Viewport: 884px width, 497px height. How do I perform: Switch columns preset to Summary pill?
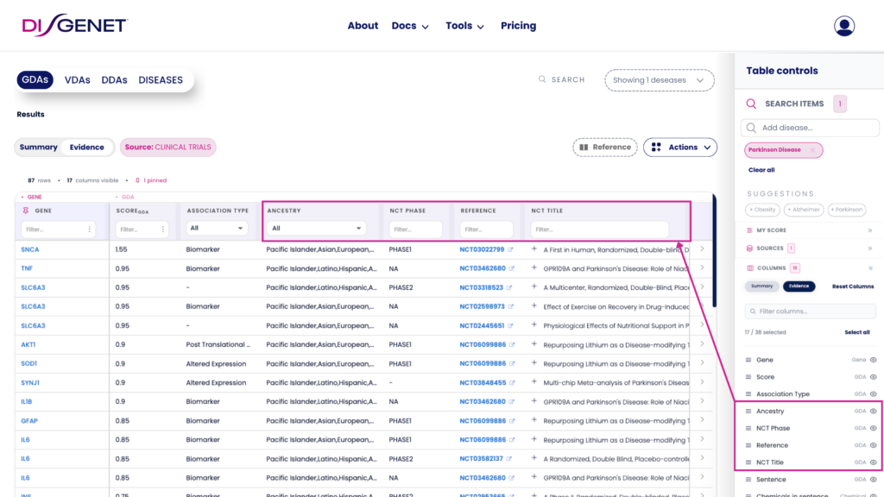coord(761,286)
